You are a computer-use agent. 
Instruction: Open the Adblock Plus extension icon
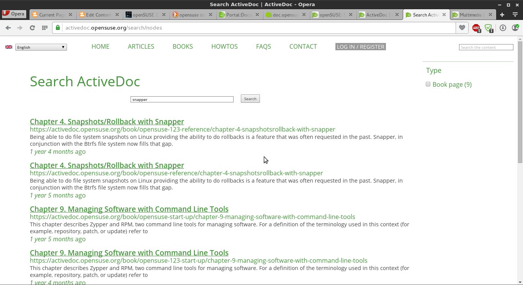[476, 28]
